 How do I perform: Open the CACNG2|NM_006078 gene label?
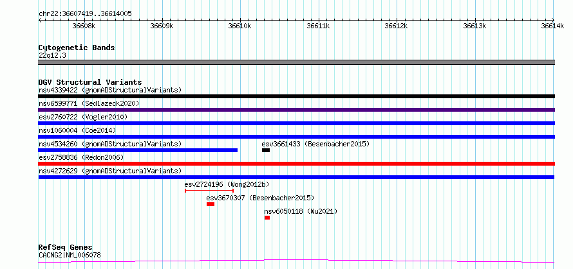(70, 255)
